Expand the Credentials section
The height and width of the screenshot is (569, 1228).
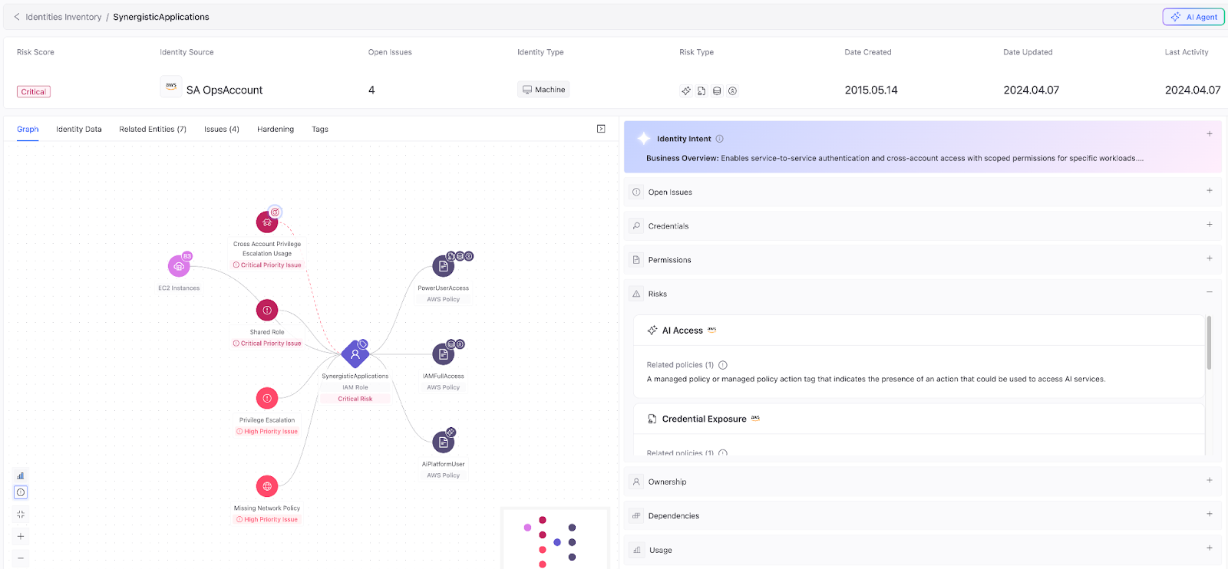pos(1210,225)
